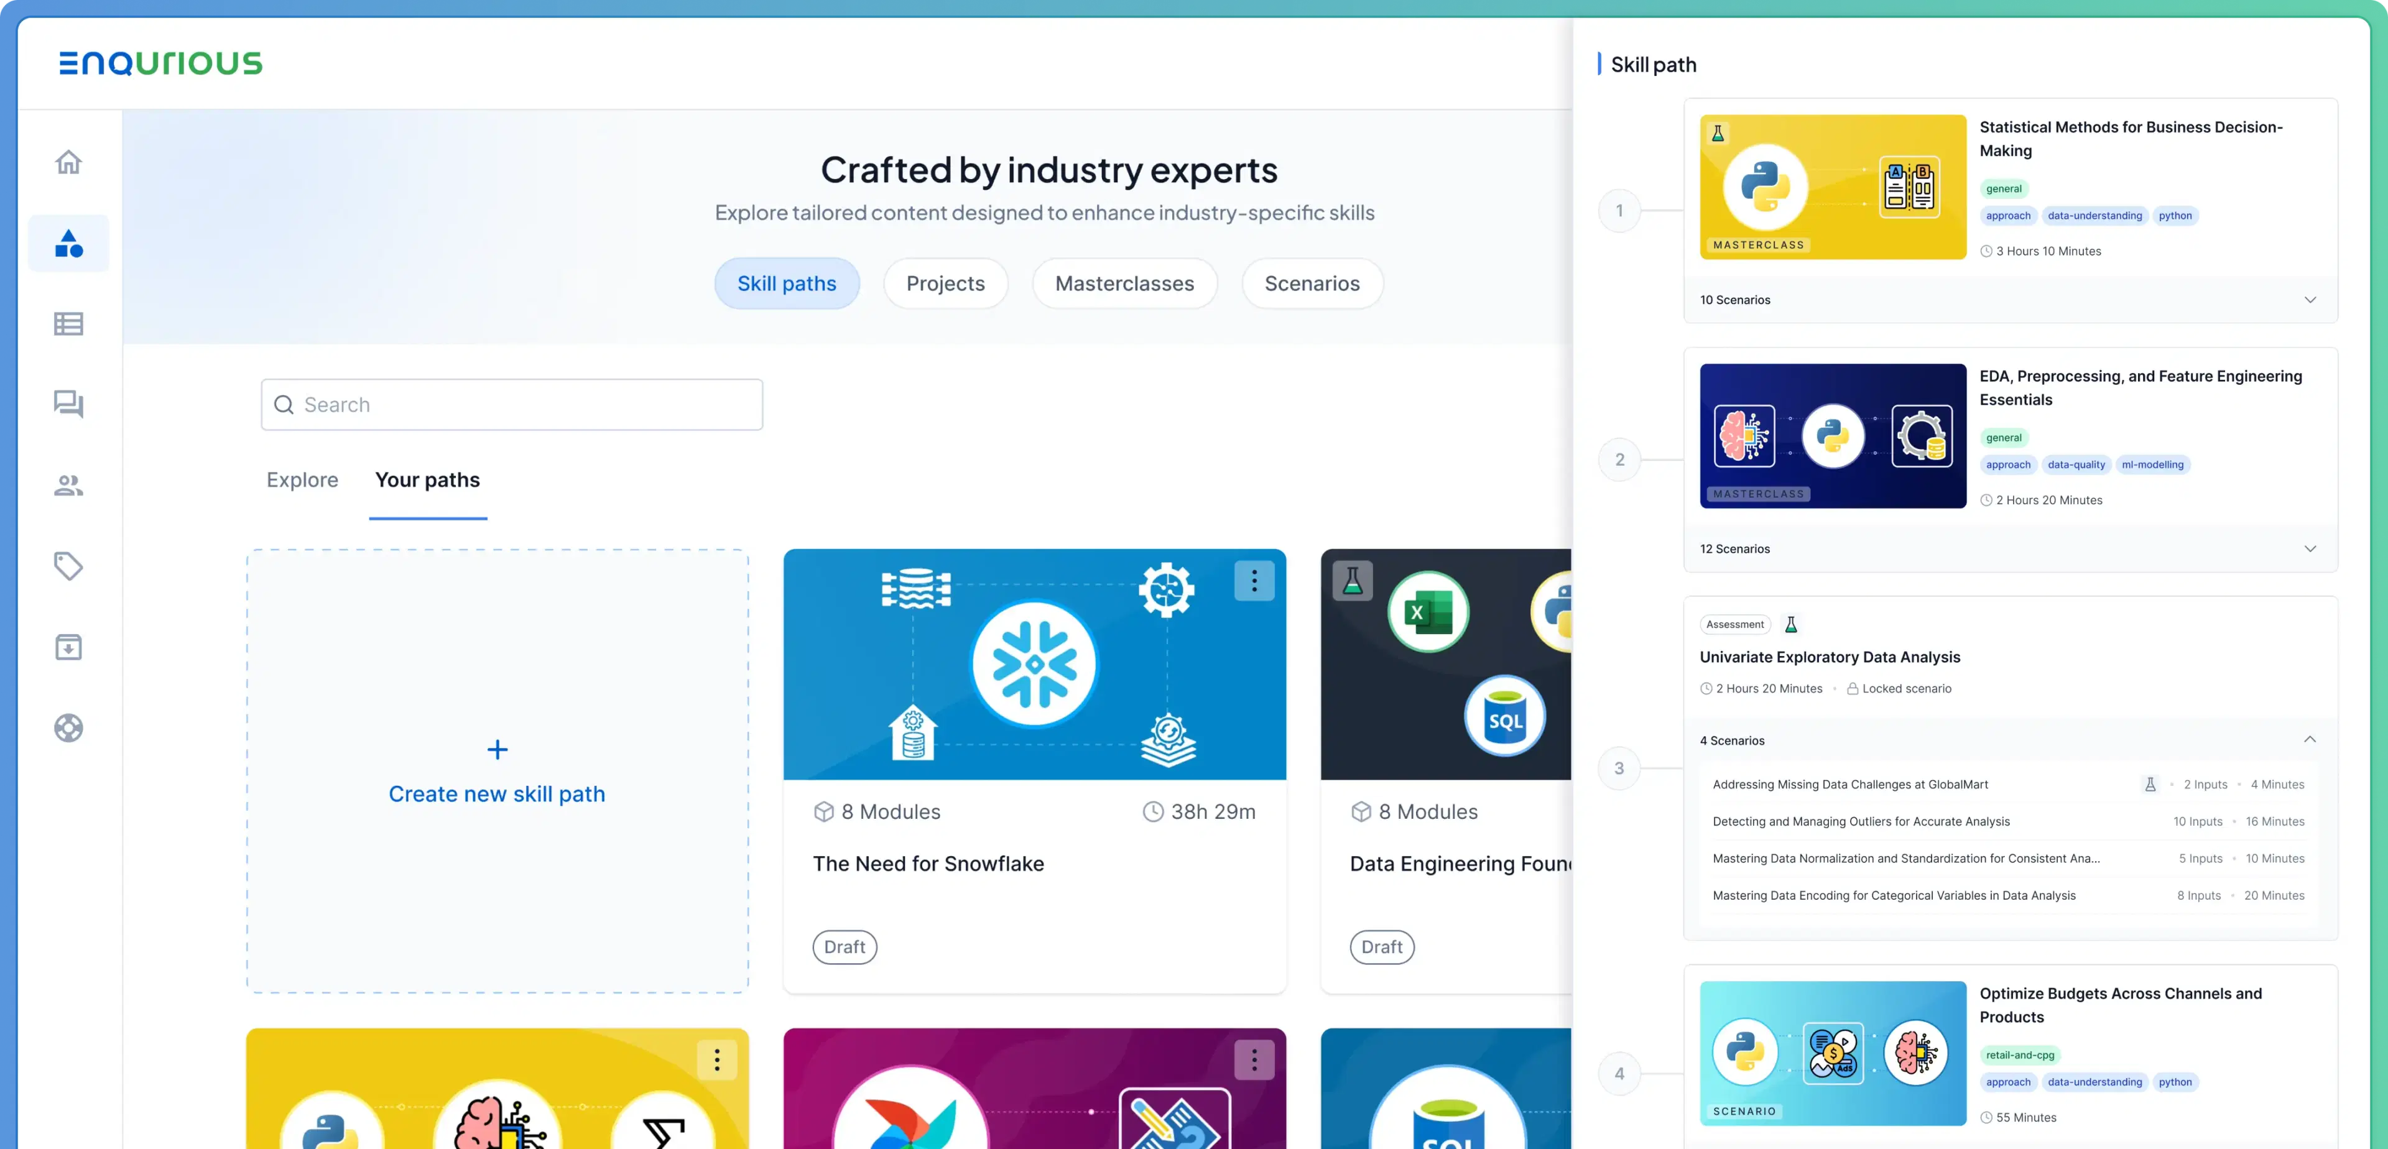The image size is (2388, 1149).
Task: Click the archive download sidebar icon
Action: [68, 647]
